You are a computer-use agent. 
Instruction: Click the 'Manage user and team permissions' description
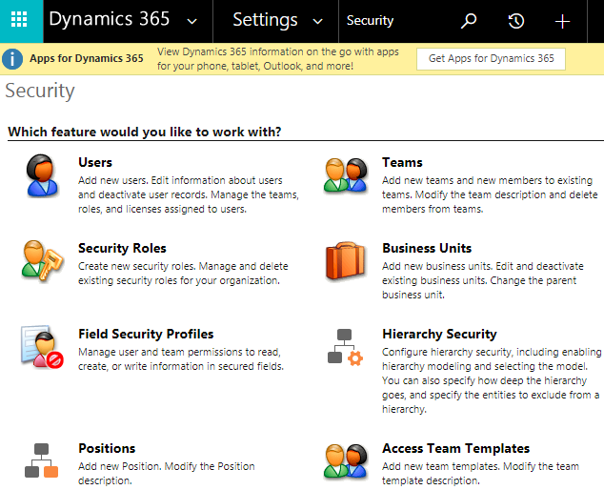pos(181,359)
